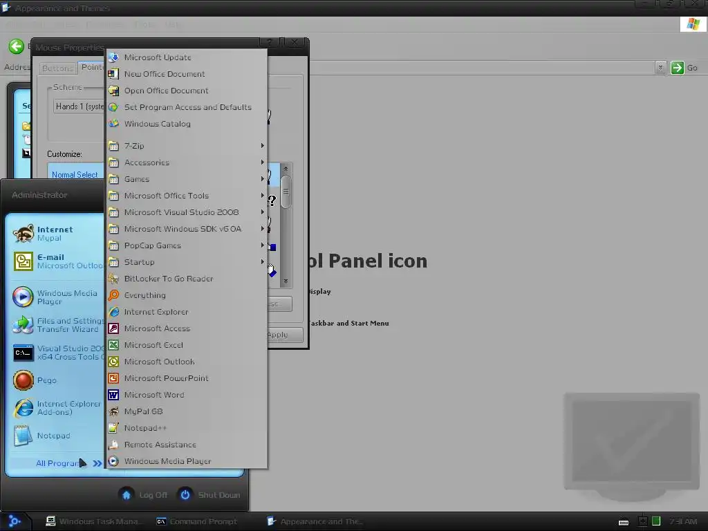This screenshot has height=531, width=708.
Task: Open Microsoft Update from programs list
Action: [x=187, y=57]
